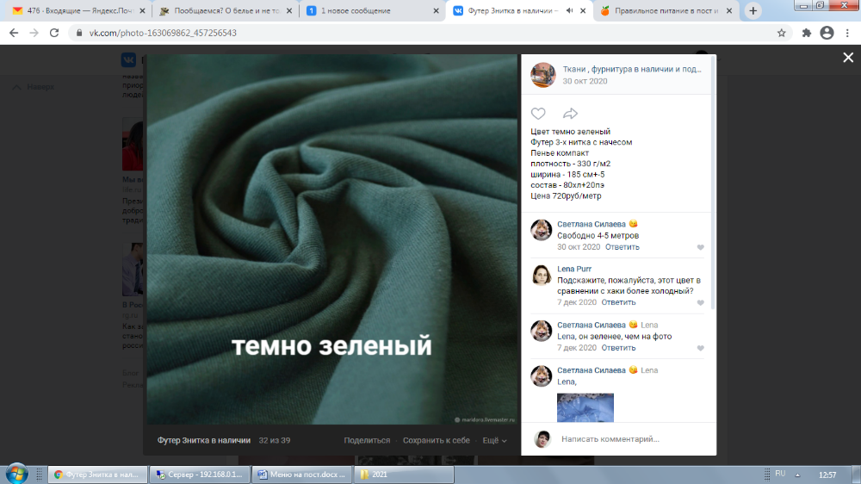Open Lena Purr's avatar

pyautogui.click(x=541, y=276)
